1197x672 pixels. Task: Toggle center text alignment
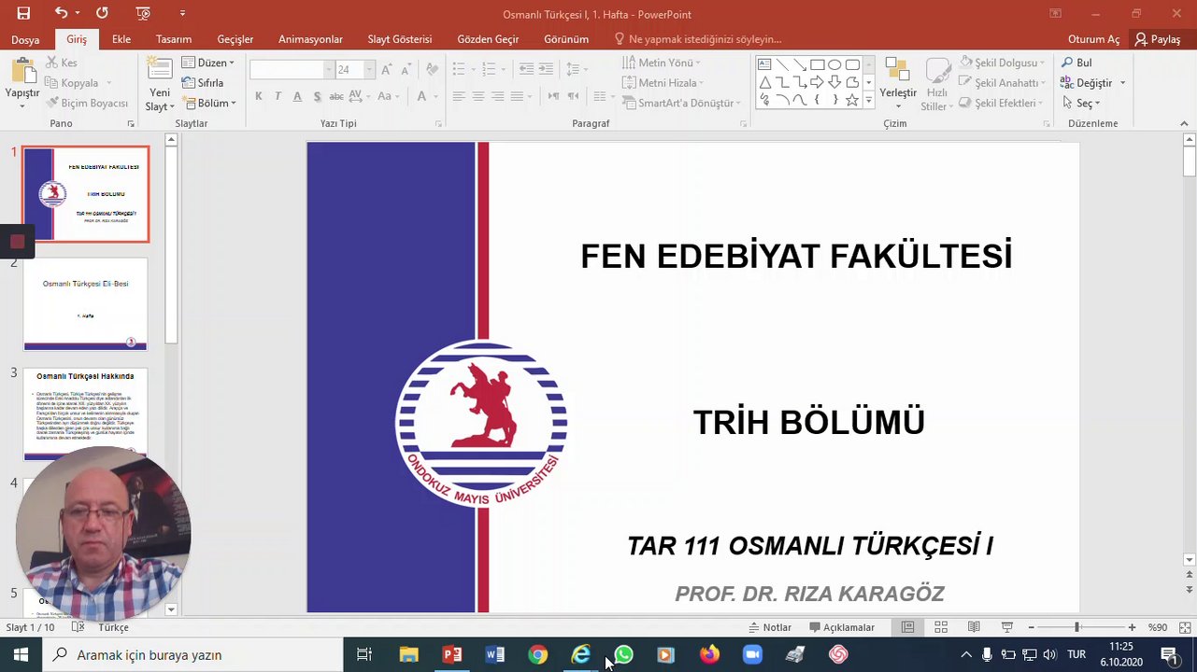click(477, 96)
